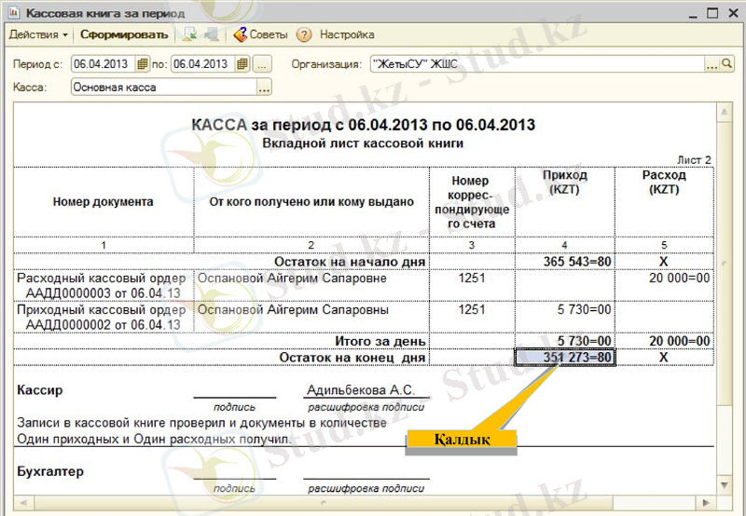Image resolution: width=746 pixels, height=516 pixels.
Task: Click the period selection ellipsis button
Action: (x=262, y=64)
